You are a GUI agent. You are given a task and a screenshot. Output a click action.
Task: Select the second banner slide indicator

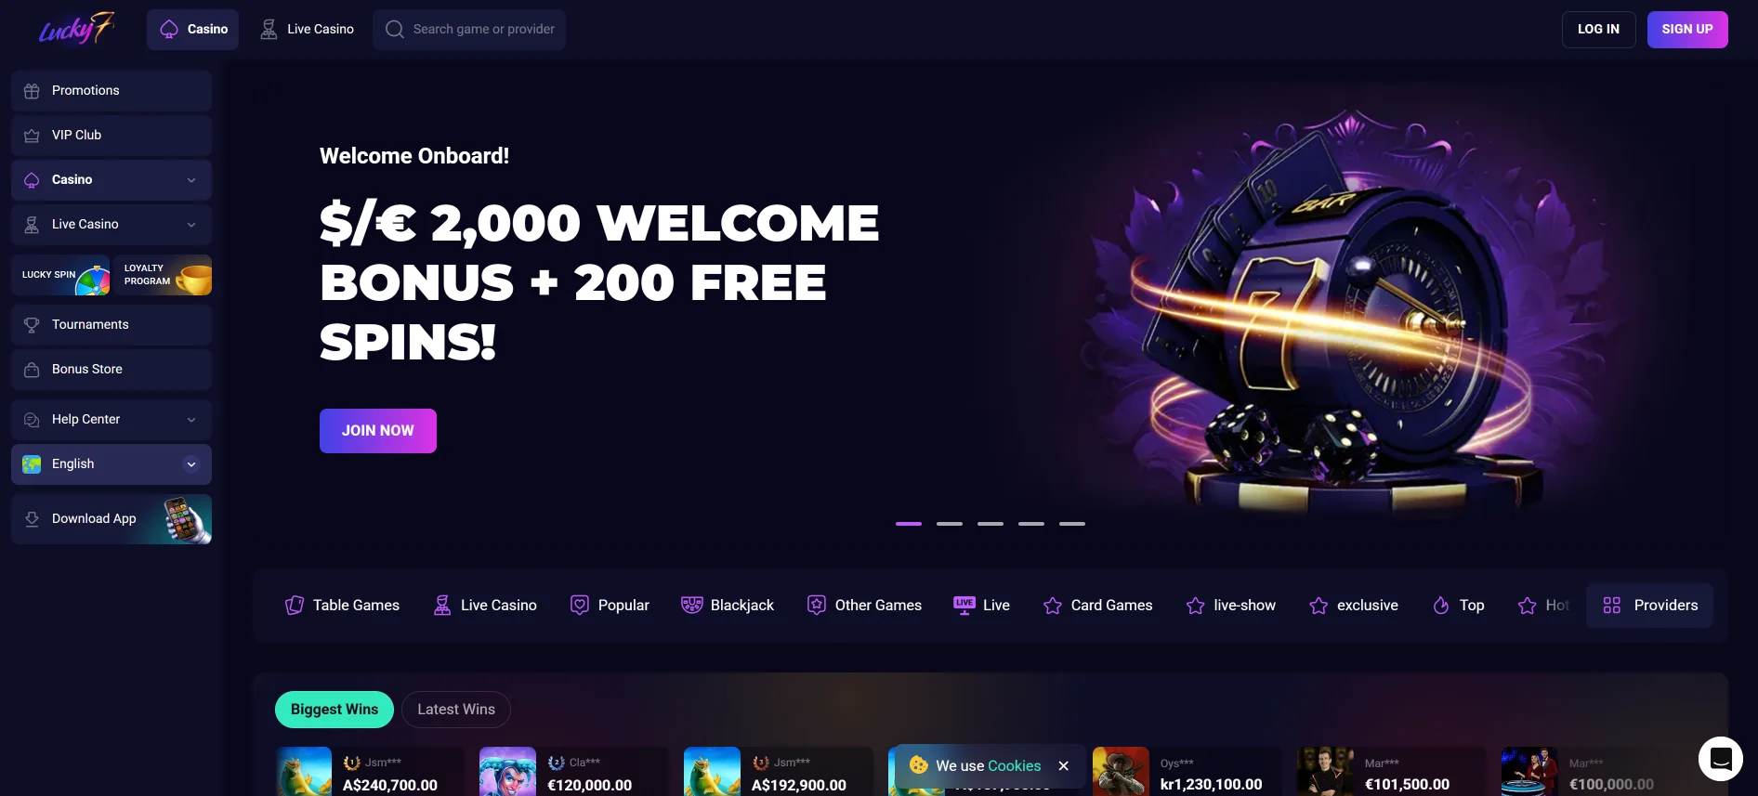click(x=950, y=524)
